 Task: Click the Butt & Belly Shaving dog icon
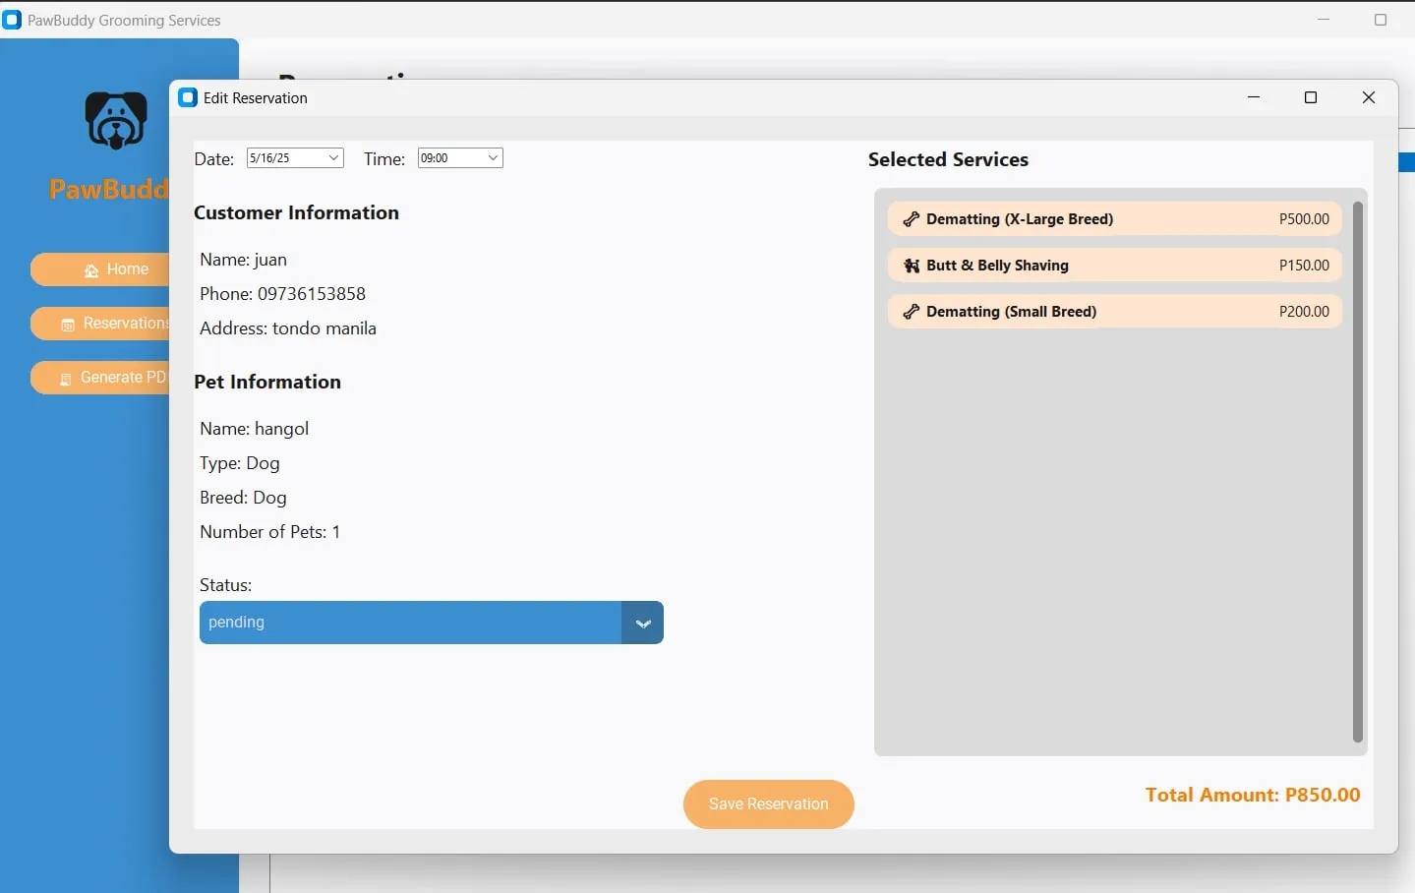coord(912,266)
